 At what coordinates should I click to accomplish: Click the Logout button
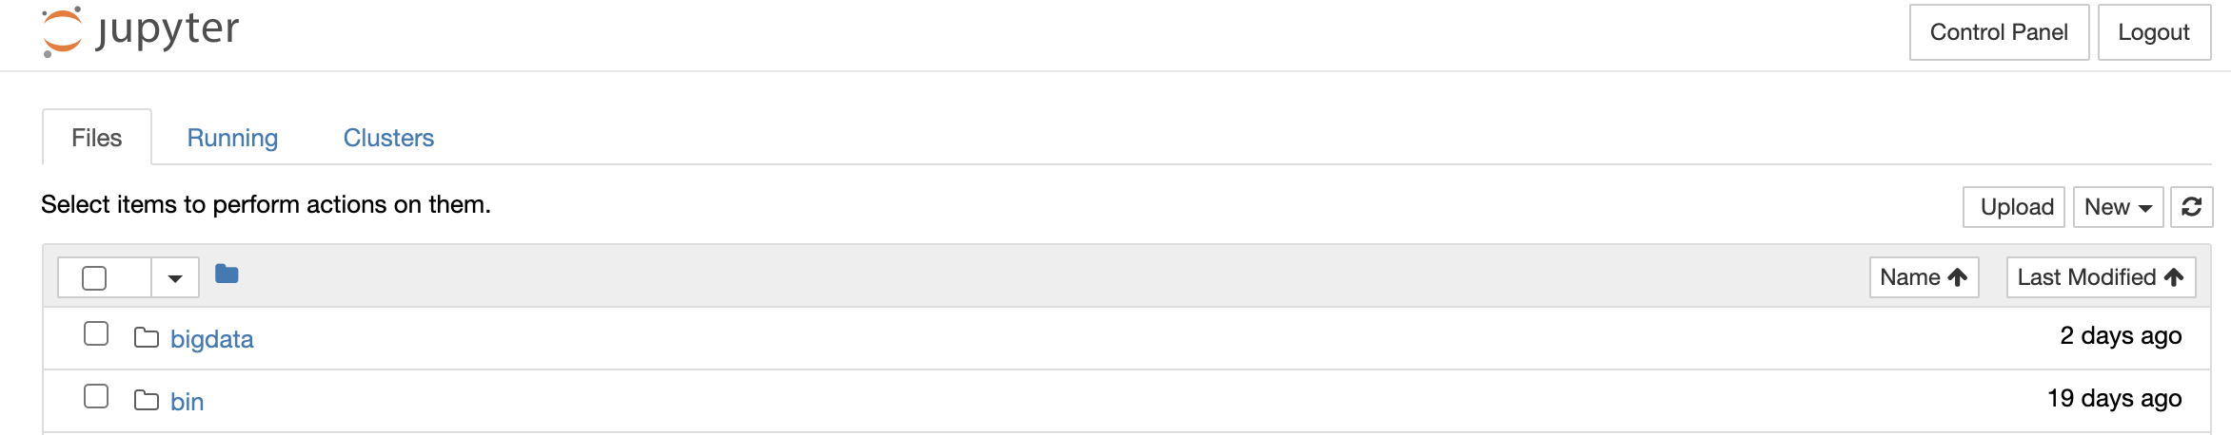(2154, 32)
